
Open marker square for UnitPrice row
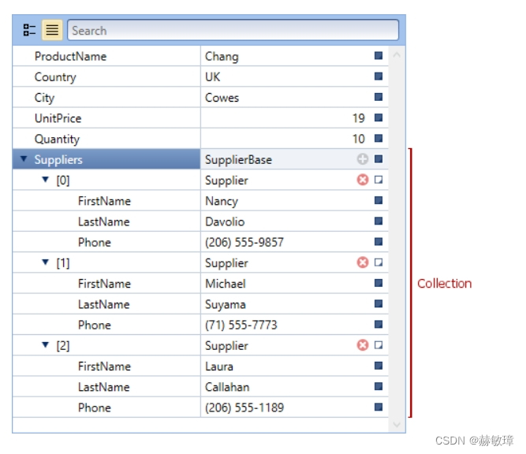tap(379, 117)
